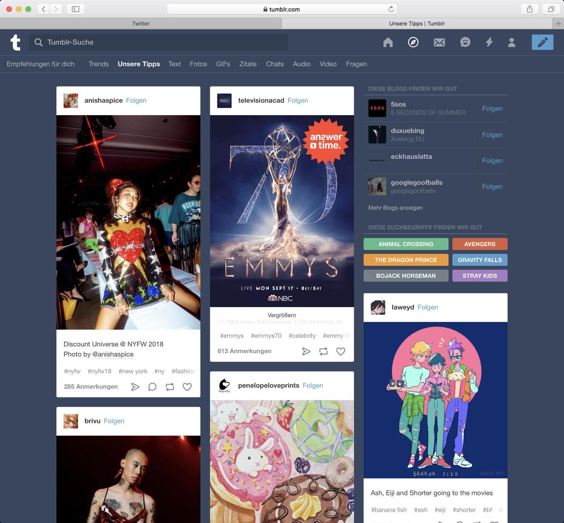Click Vergrößern on the Emmys post
This screenshot has width=564, height=523.
(x=282, y=315)
